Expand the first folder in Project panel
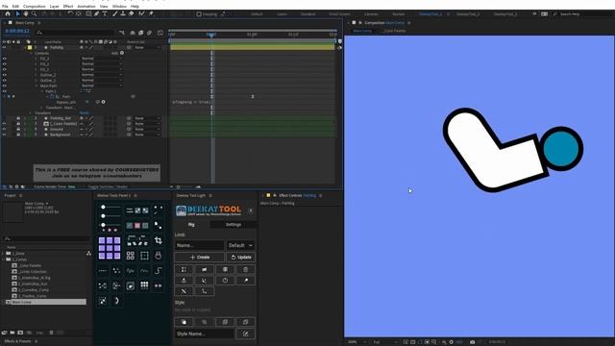Image resolution: width=615 pixels, height=346 pixels. click(3, 254)
